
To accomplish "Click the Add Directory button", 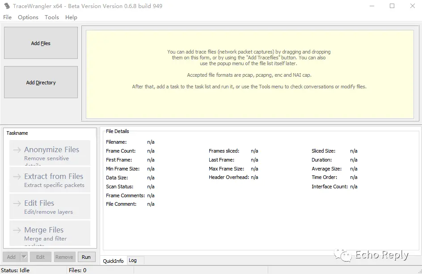I will click(41, 82).
